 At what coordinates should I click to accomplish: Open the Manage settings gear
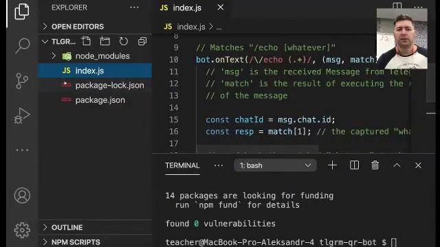[22, 231]
